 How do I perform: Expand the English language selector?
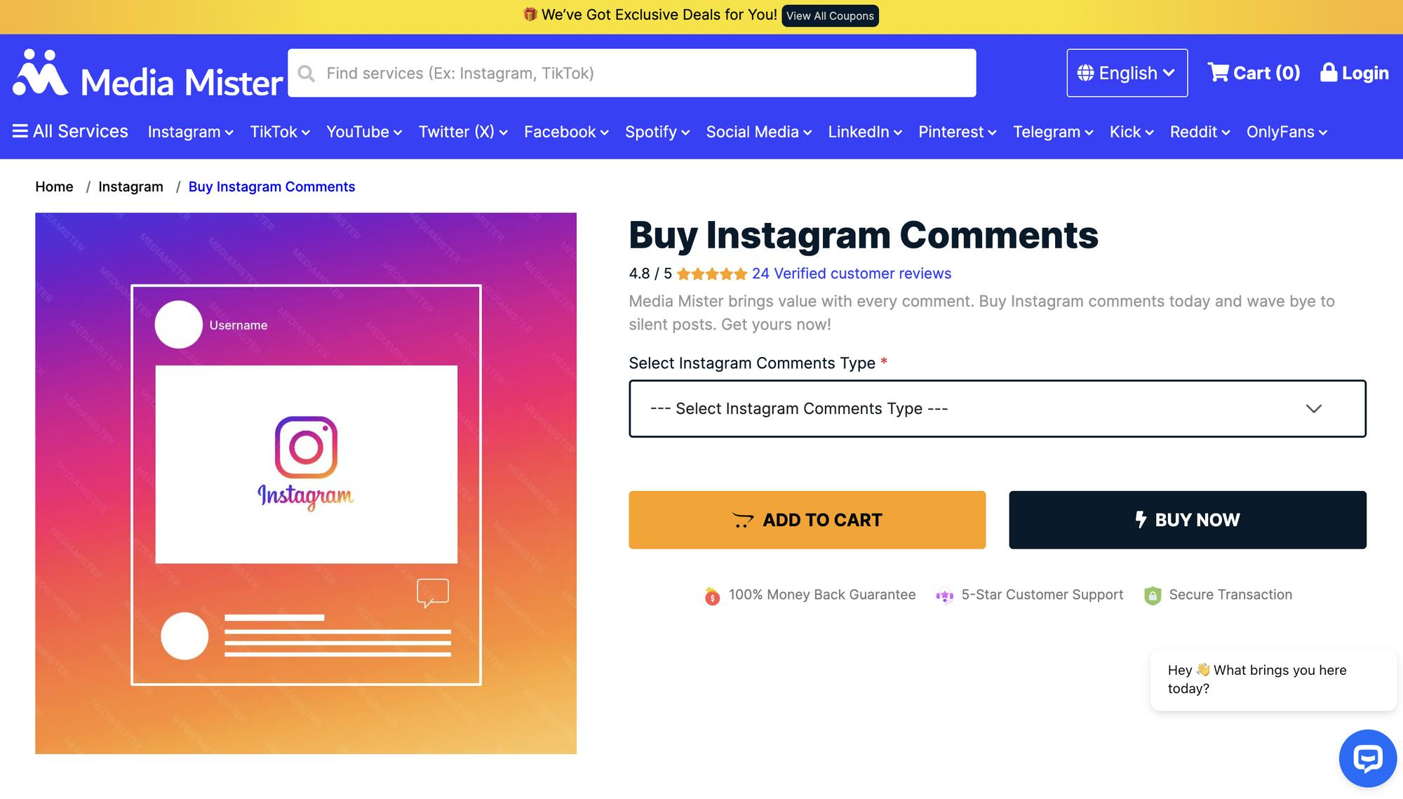pyautogui.click(x=1127, y=72)
